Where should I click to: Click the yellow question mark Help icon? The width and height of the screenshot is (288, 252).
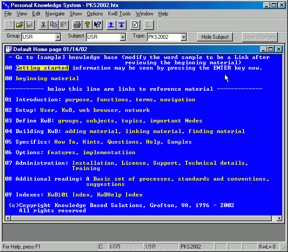tap(87, 25)
